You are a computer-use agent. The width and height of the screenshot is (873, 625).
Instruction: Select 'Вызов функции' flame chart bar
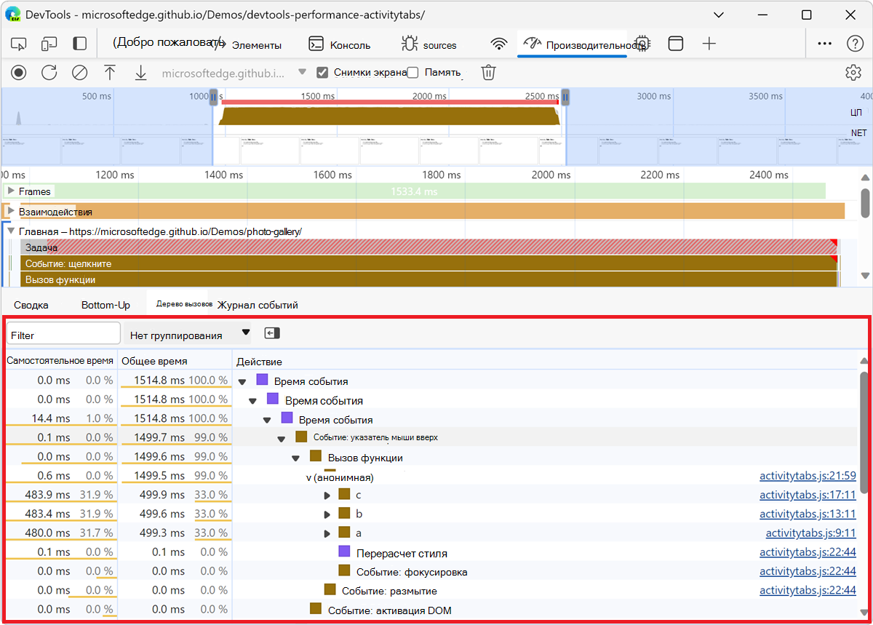(x=429, y=279)
